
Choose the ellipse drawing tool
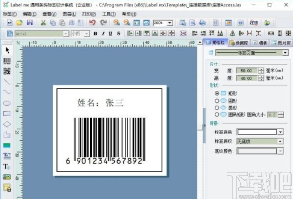point(7,103)
